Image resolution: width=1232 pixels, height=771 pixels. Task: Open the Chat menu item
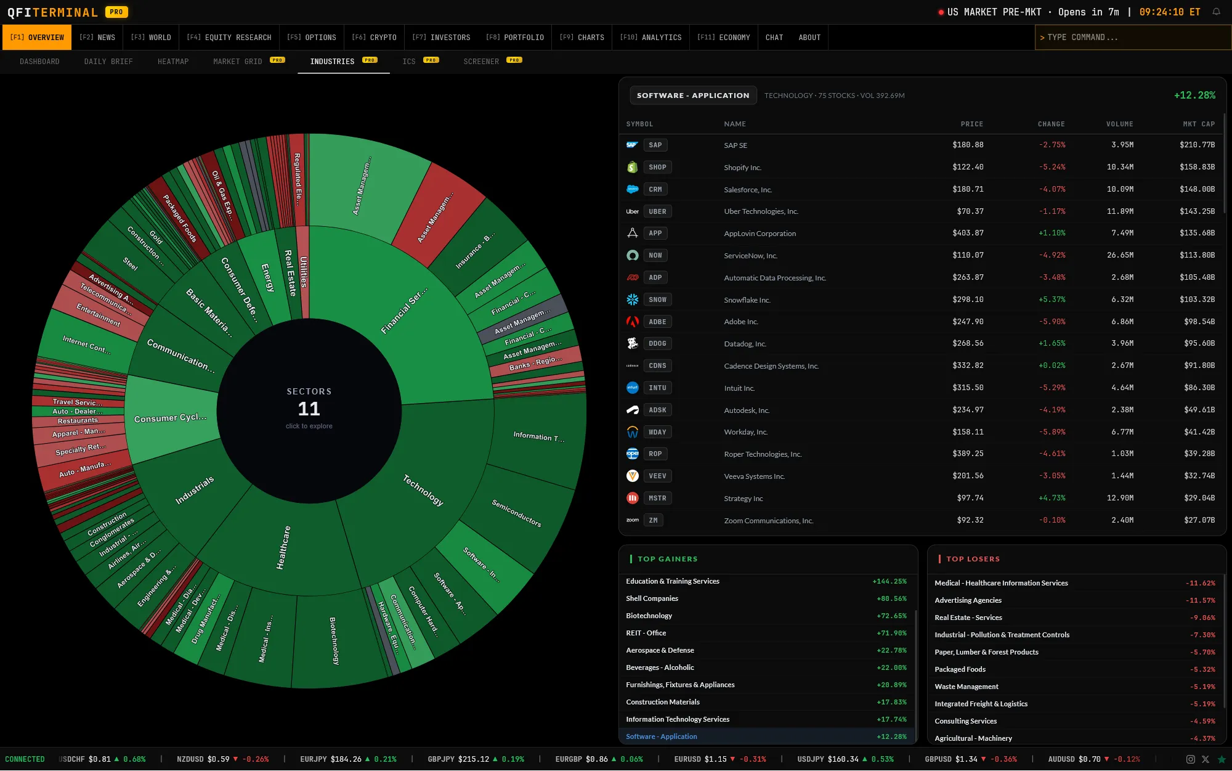click(x=774, y=38)
